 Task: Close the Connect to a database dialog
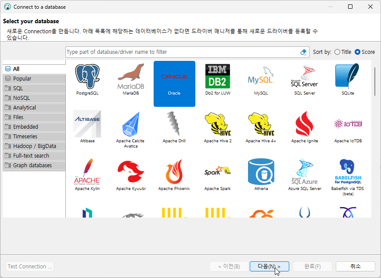[x=370, y=7]
